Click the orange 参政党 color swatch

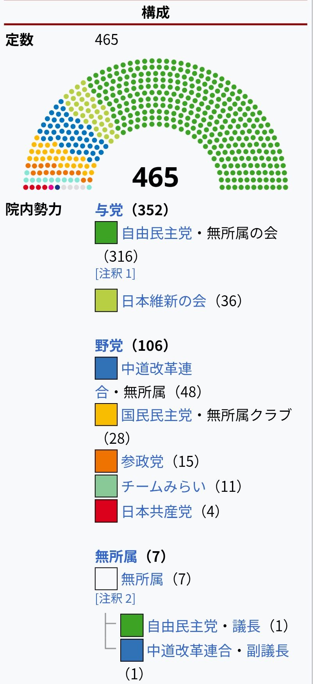pyautogui.click(x=106, y=461)
